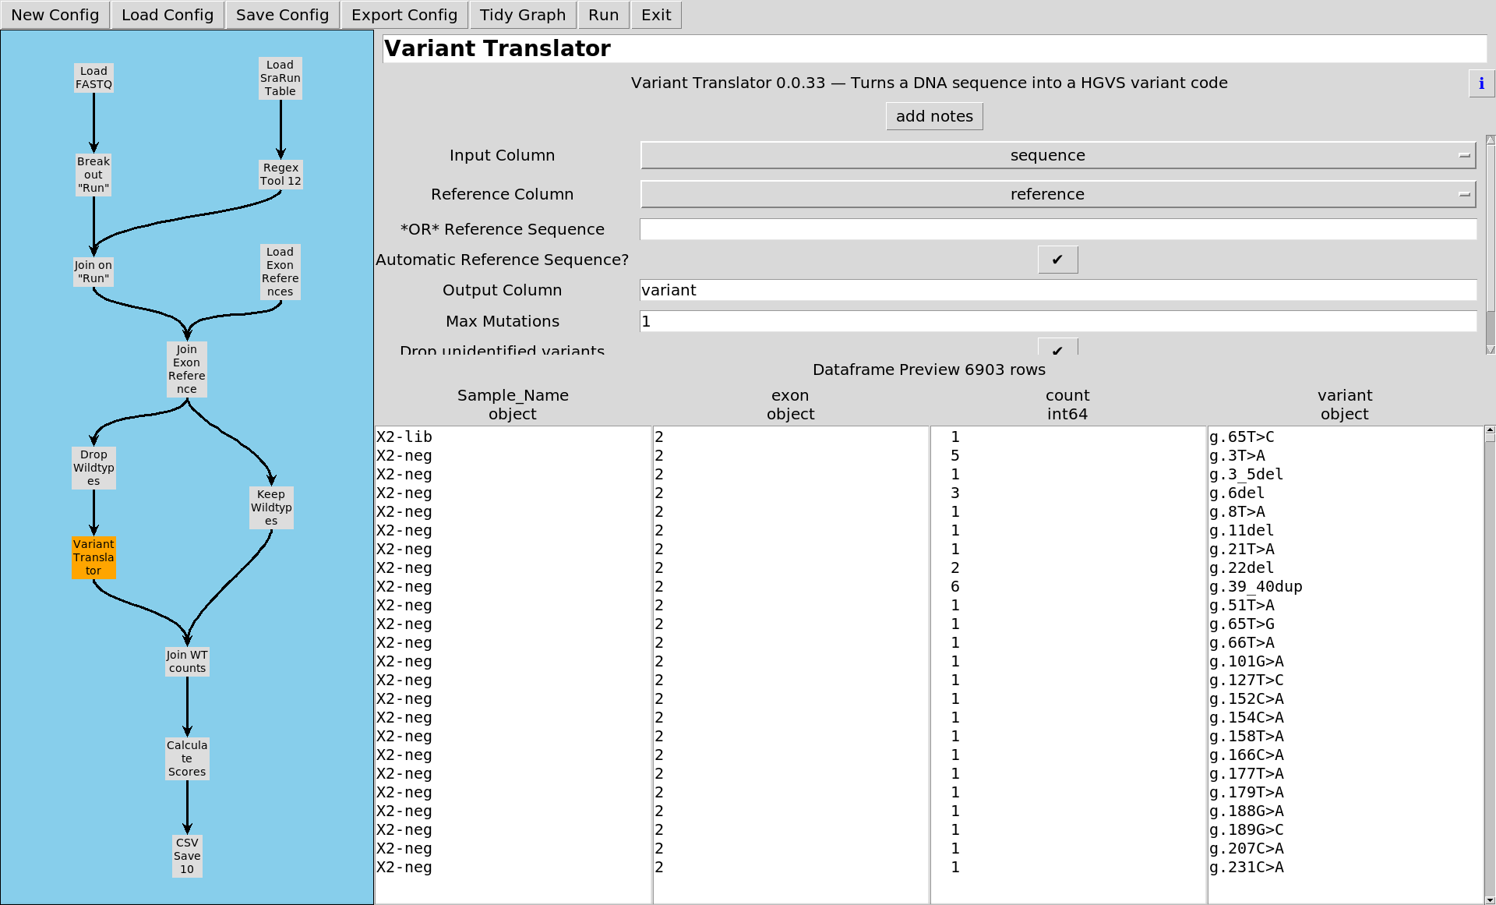Select the Join WT counts node

187,661
